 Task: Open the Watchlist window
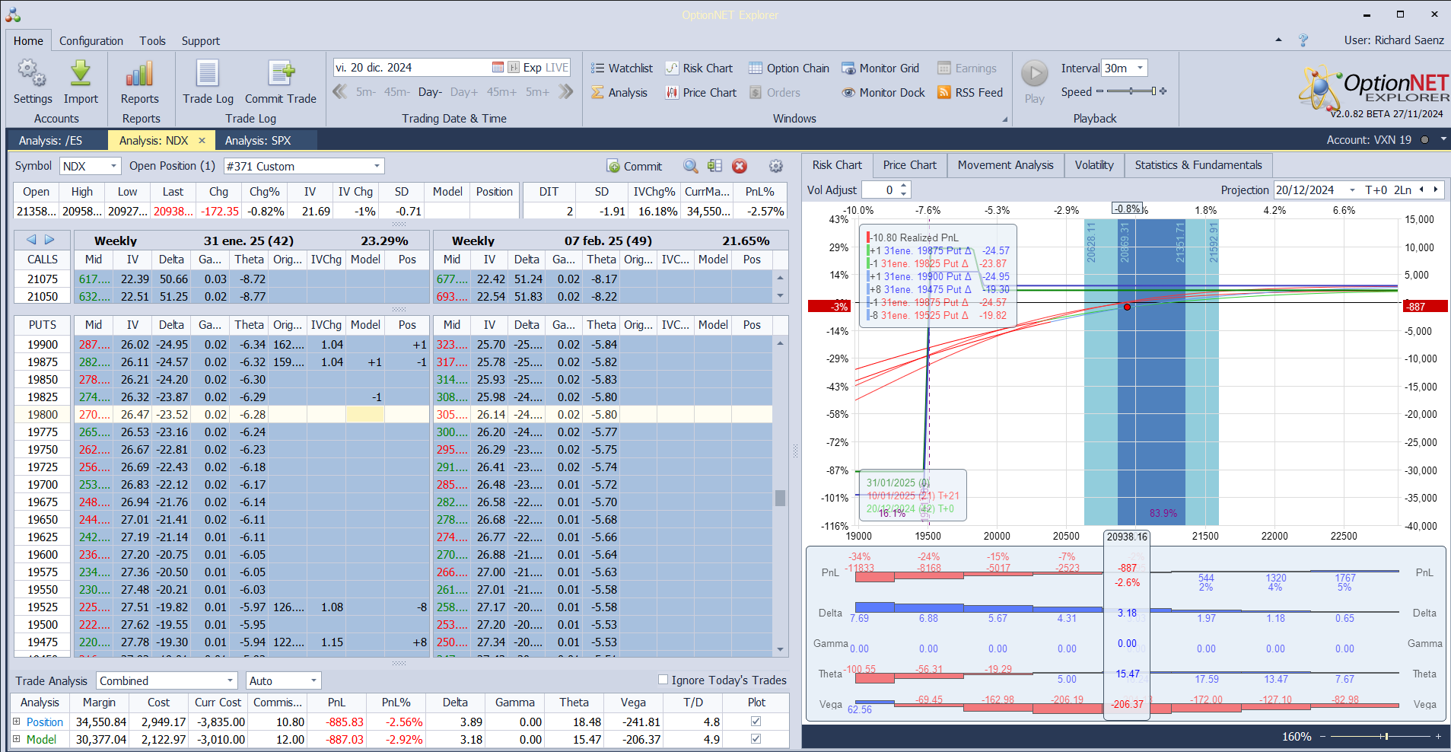pyautogui.click(x=622, y=68)
